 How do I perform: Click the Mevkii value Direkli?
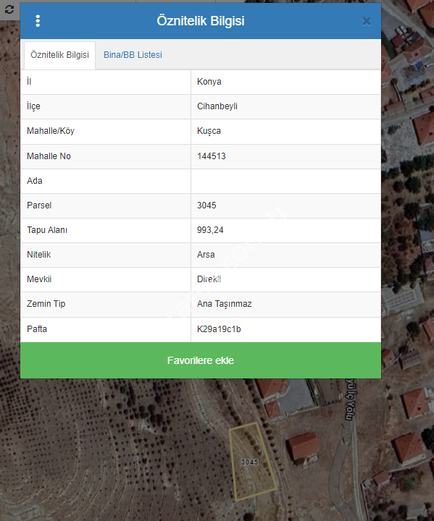pyautogui.click(x=209, y=279)
